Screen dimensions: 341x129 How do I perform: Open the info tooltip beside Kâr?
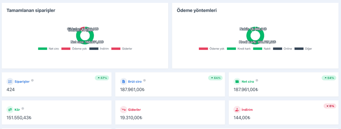click(x=23, y=109)
